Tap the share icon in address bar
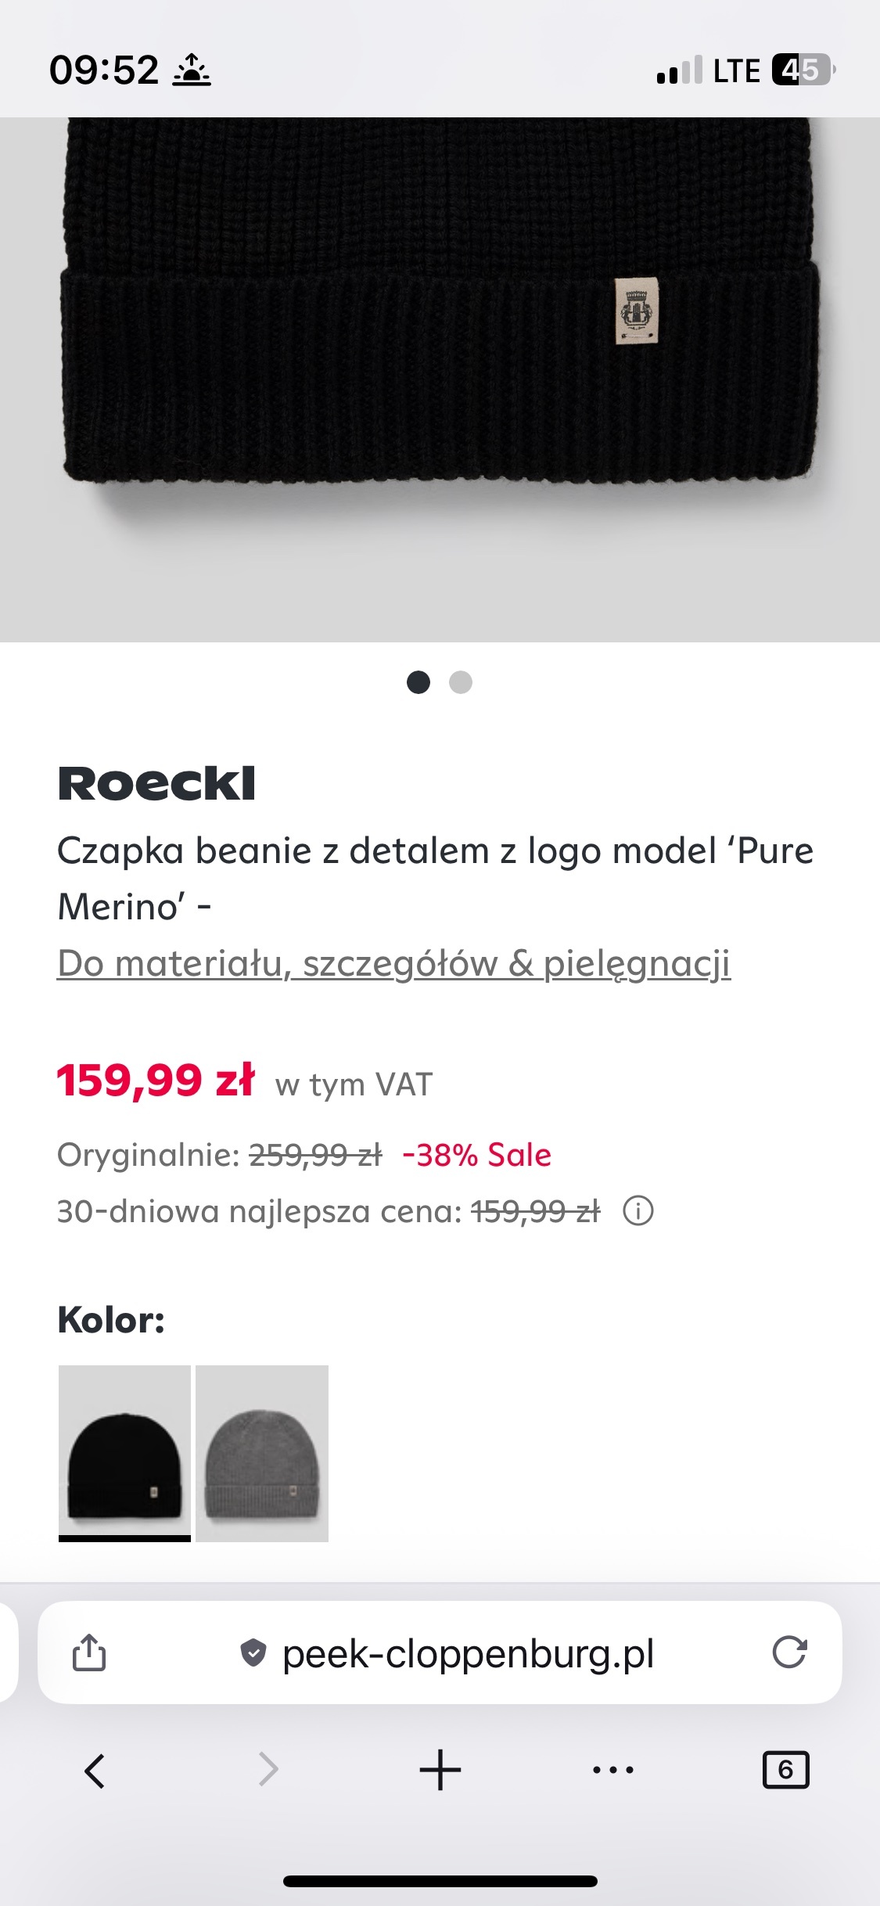Screen dimensions: 880x1906 (x=89, y=1652)
